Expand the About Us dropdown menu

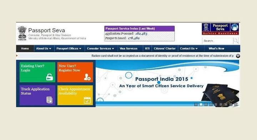[x=44, y=49]
